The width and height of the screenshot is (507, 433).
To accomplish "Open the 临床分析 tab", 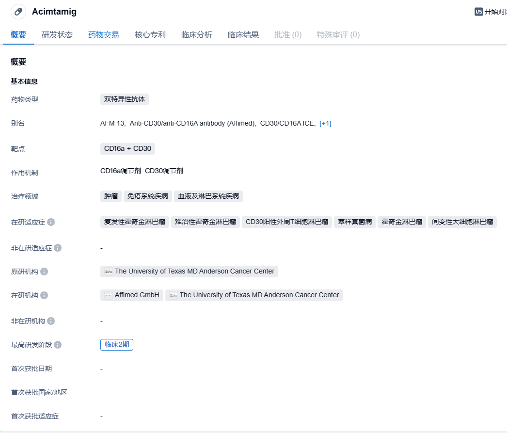I will click(197, 35).
